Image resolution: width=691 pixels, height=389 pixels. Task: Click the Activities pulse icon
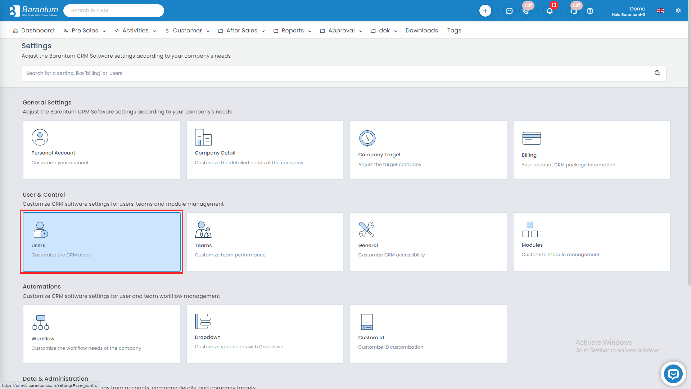[x=117, y=31]
